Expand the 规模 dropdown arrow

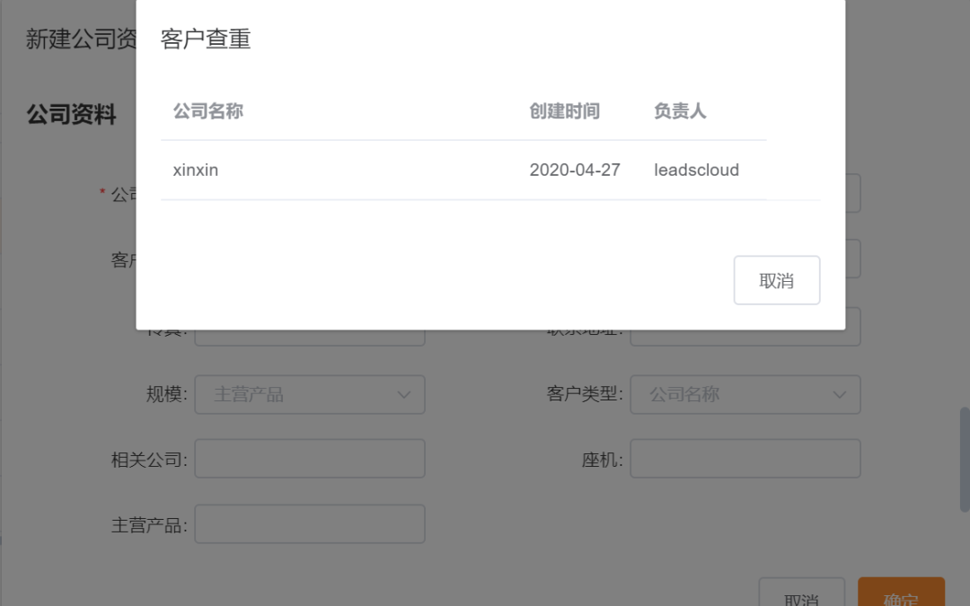[x=403, y=394]
